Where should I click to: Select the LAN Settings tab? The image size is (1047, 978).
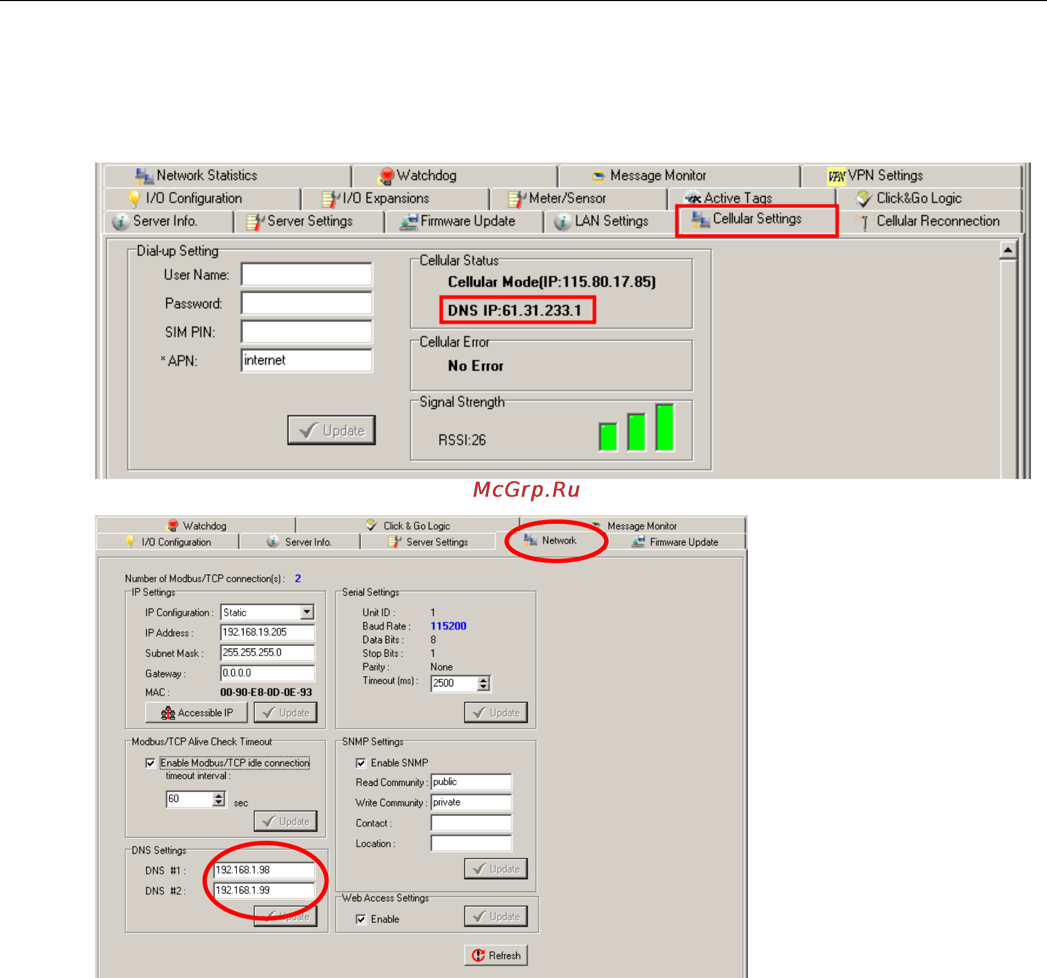609,221
